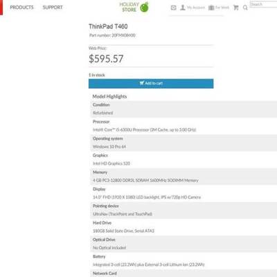The image size is (277, 277).
Task: Select the Processor specification row
Action: click(184, 126)
